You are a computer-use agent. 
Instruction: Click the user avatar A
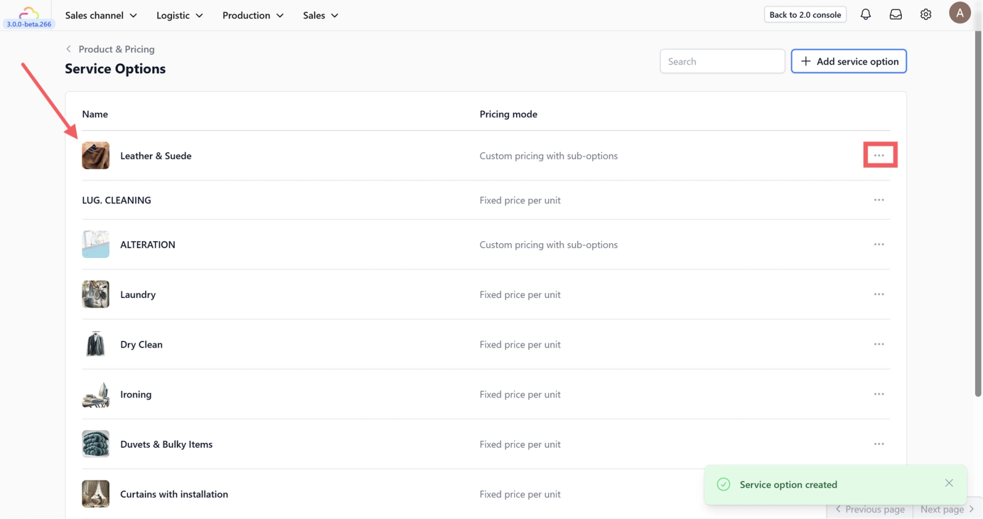coord(959,13)
